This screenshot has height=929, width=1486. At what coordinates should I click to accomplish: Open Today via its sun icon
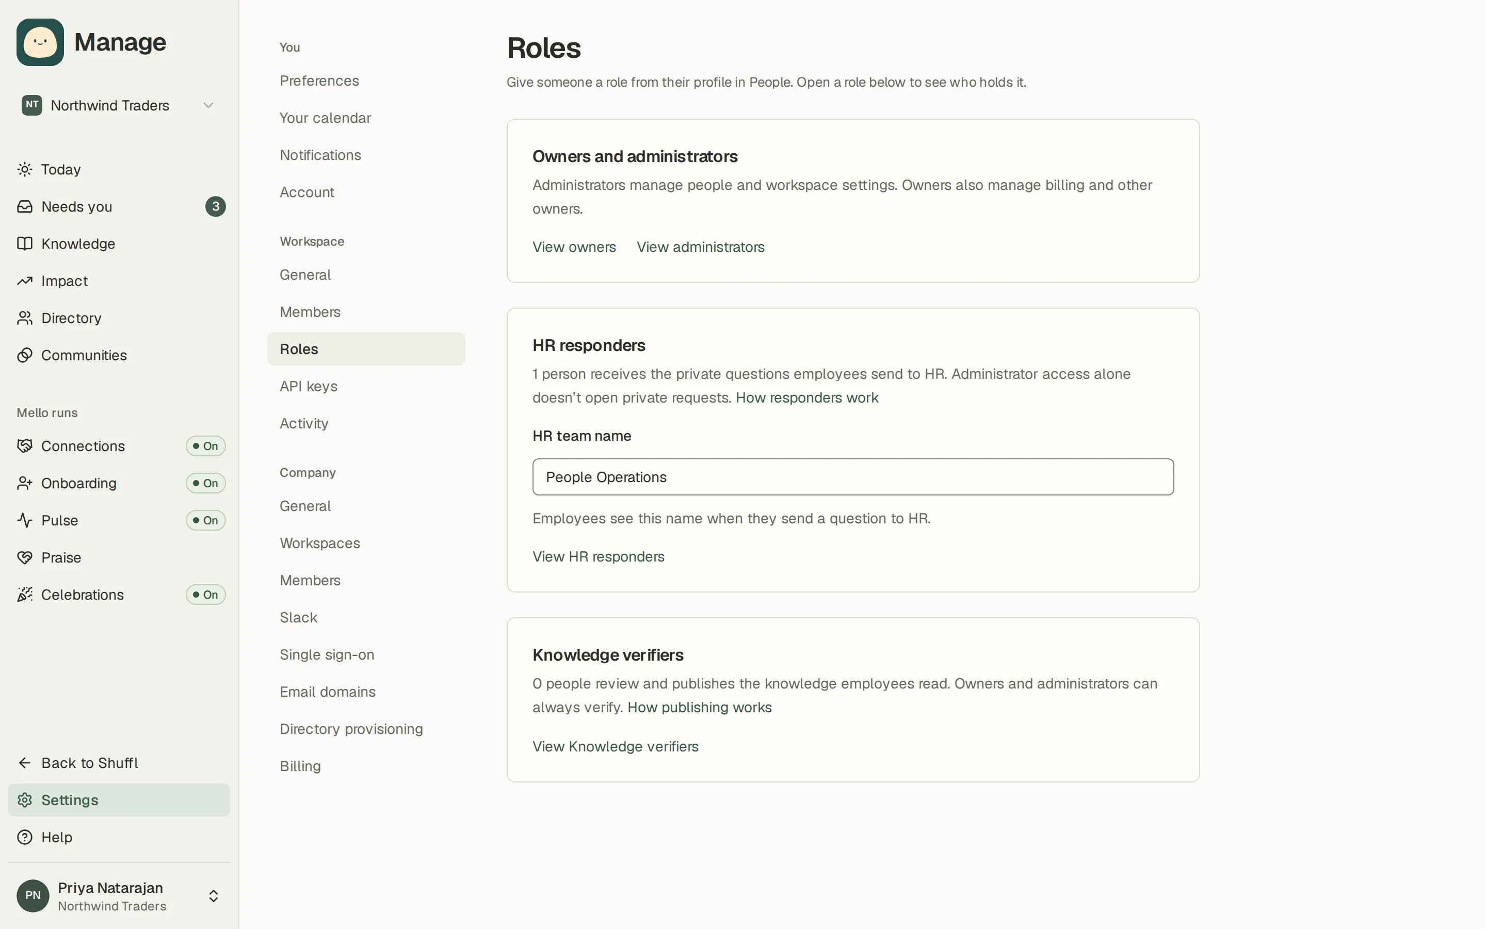tap(25, 170)
